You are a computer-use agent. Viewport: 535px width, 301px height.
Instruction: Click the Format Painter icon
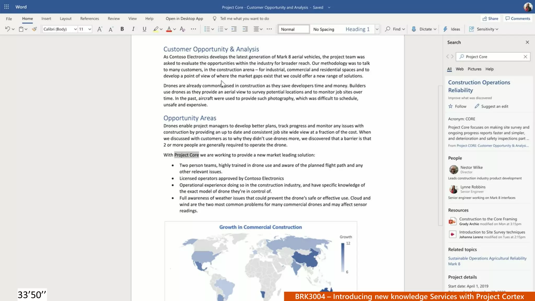(34, 29)
